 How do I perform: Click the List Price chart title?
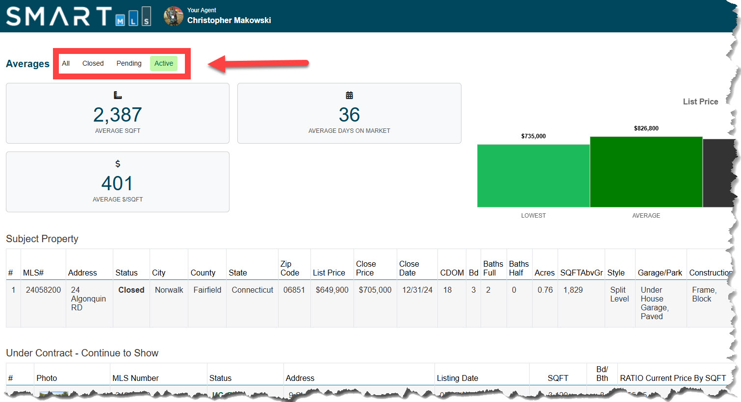point(700,101)
